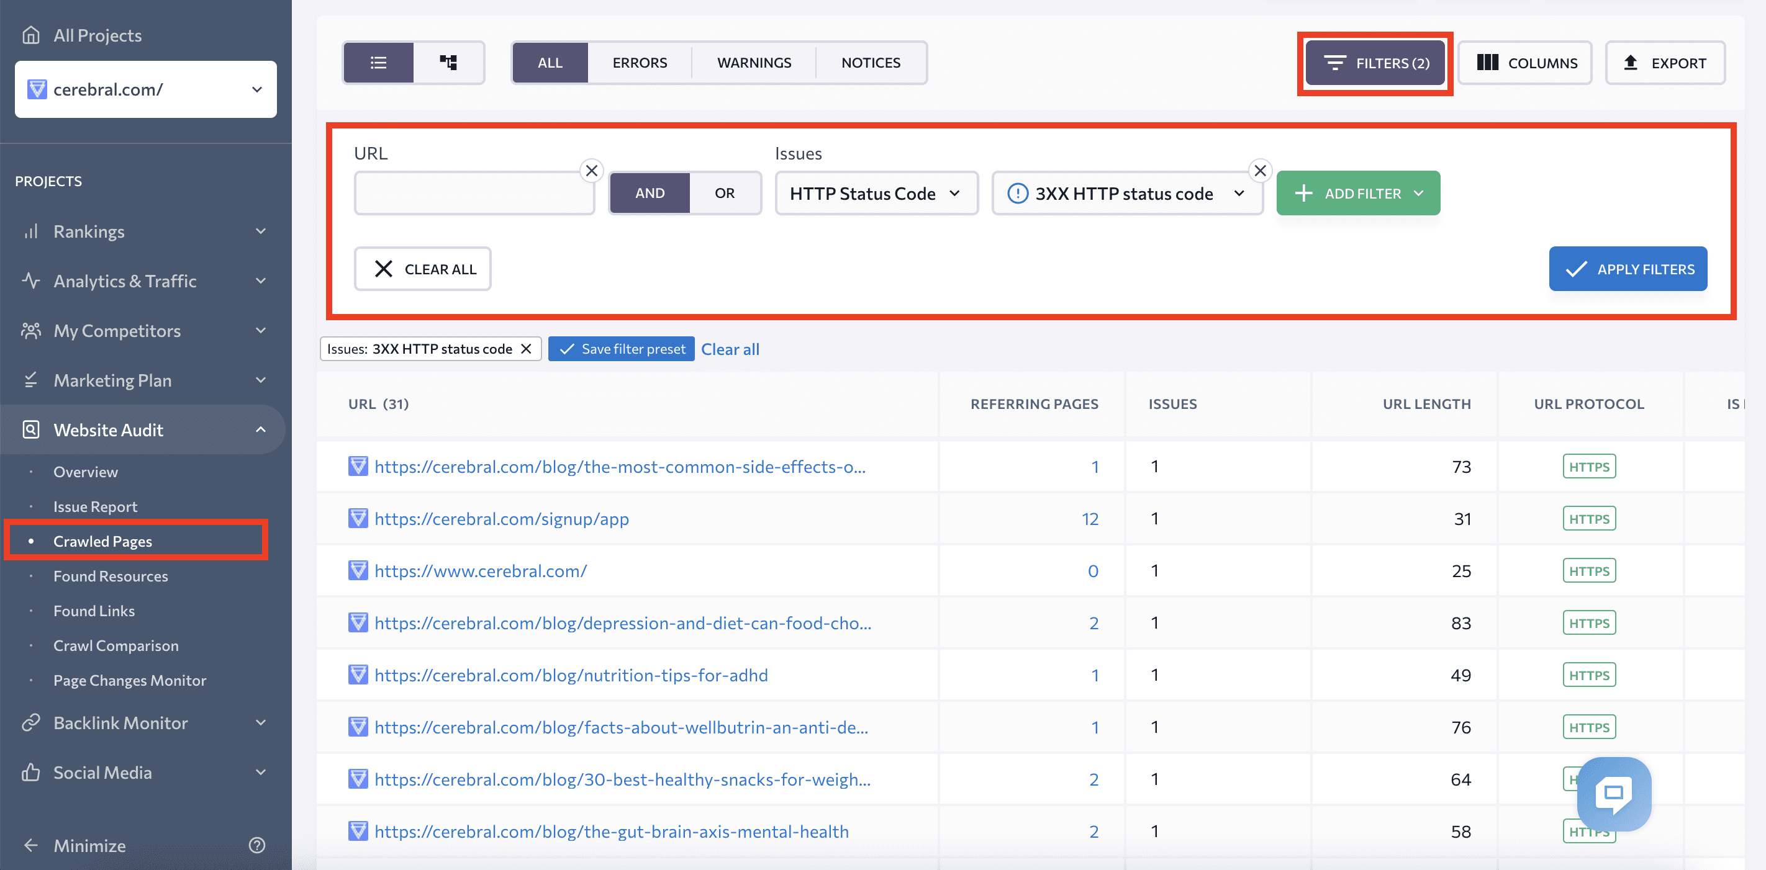Click the Analytics & Traffic pulse icon
This screenshot has height=870, width=1766.
pyautogui.click(x=31, y=281)
